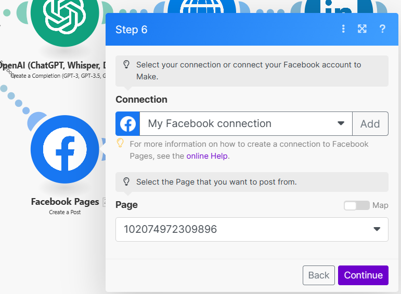The image size is (401, 294).
Task: Click the Select the Page hint text
Action: (x=216, y=182)
